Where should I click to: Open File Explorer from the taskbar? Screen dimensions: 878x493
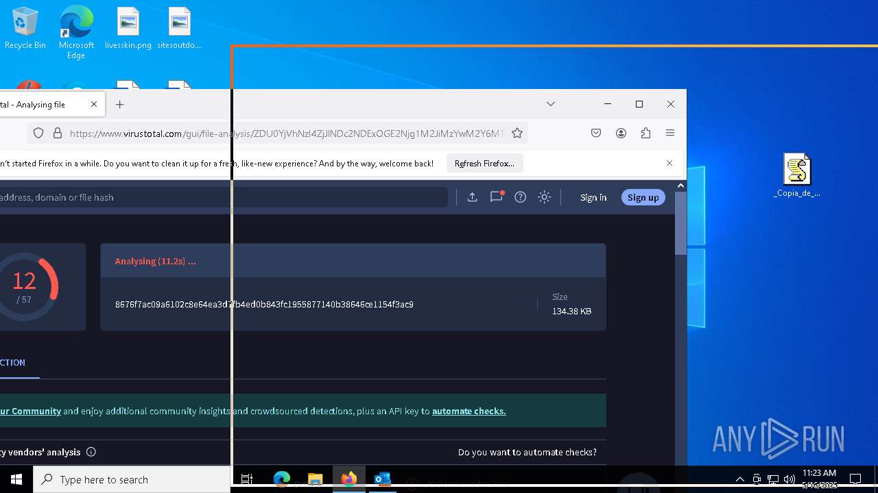(x=315, y=479)
